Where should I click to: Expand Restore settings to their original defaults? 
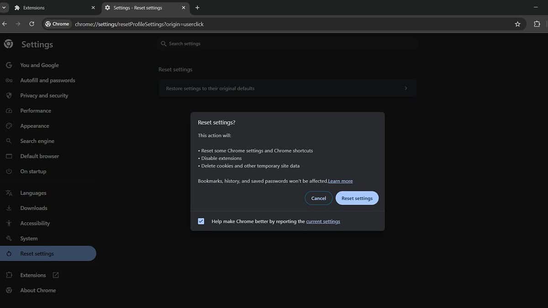tap(287, 88)
